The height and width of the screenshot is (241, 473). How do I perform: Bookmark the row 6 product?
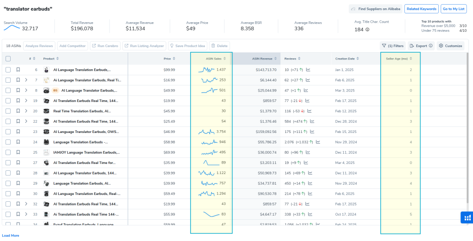18,70
